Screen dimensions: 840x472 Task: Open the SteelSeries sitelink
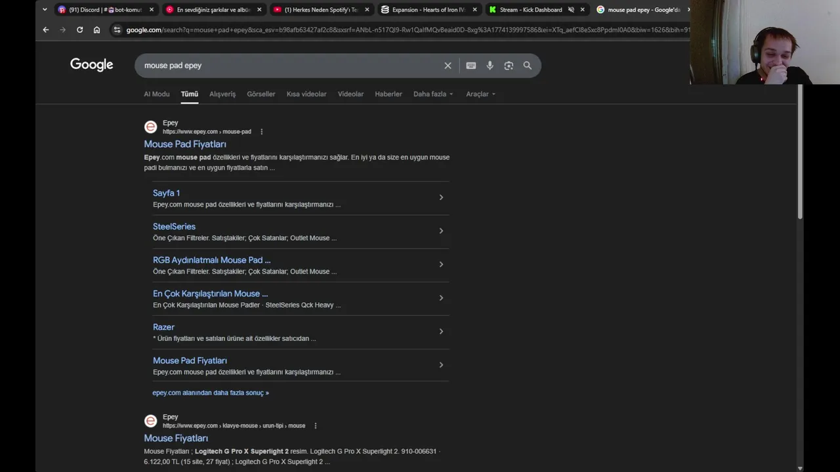pos(174,226)
